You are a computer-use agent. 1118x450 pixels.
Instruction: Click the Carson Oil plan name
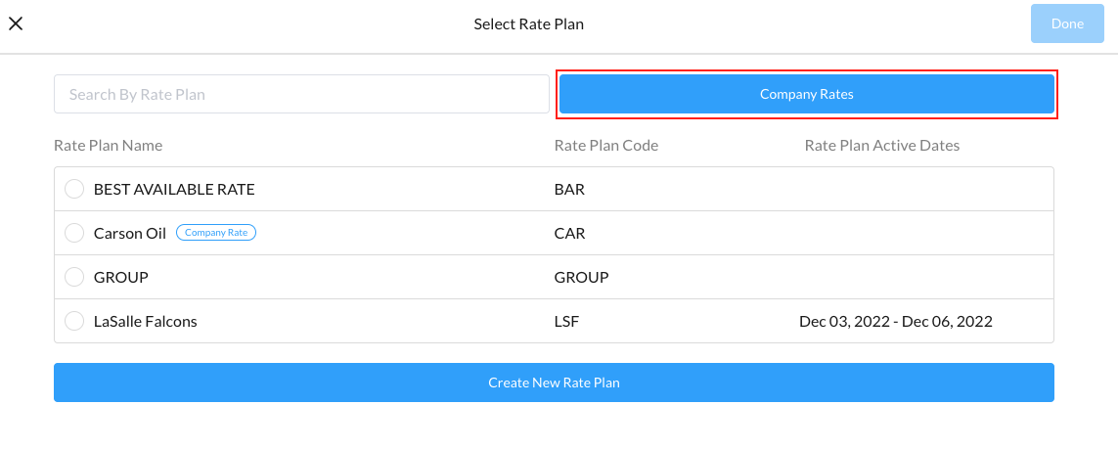[130, 234]
